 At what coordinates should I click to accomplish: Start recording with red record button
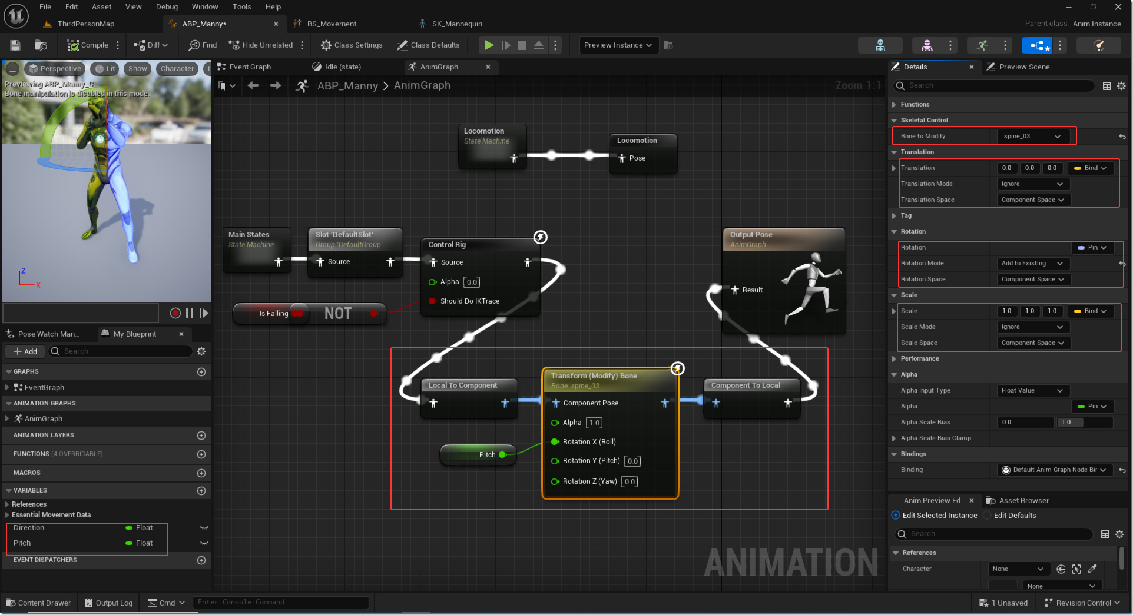(175, 313)
